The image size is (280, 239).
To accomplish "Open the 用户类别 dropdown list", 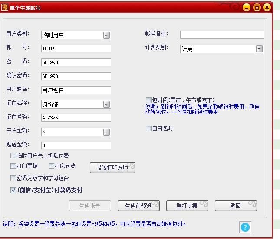I will point(106,35).
